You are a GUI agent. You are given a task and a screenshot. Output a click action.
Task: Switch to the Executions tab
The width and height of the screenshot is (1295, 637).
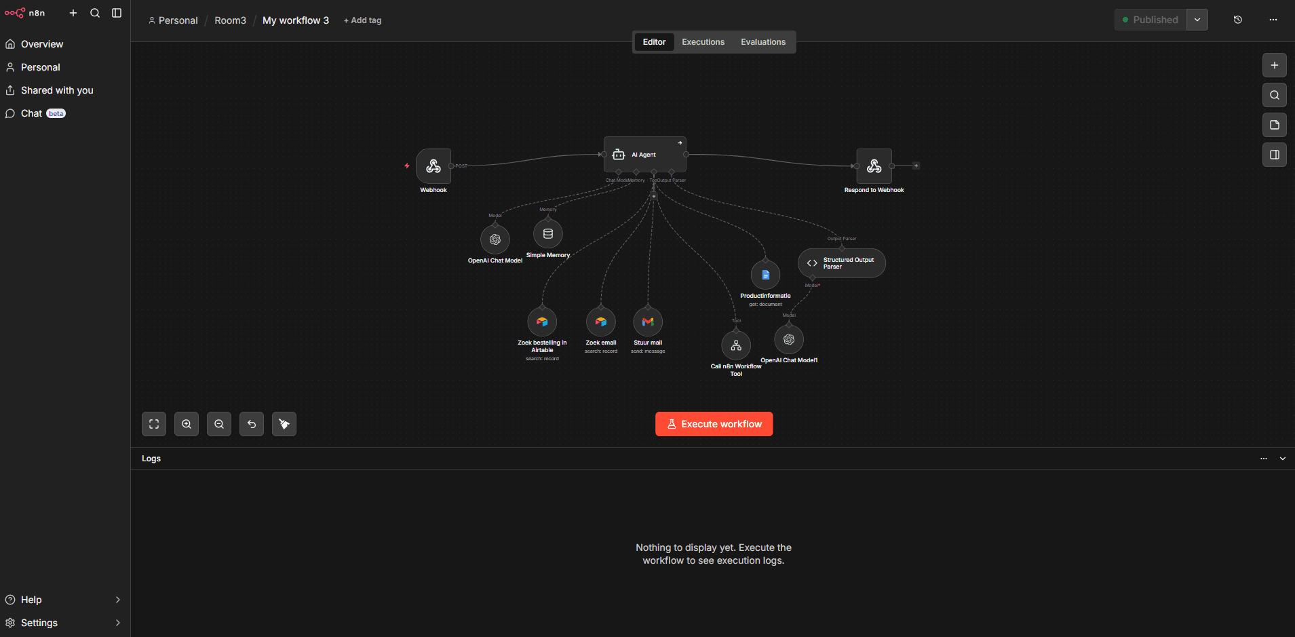(x=703, y=42)
